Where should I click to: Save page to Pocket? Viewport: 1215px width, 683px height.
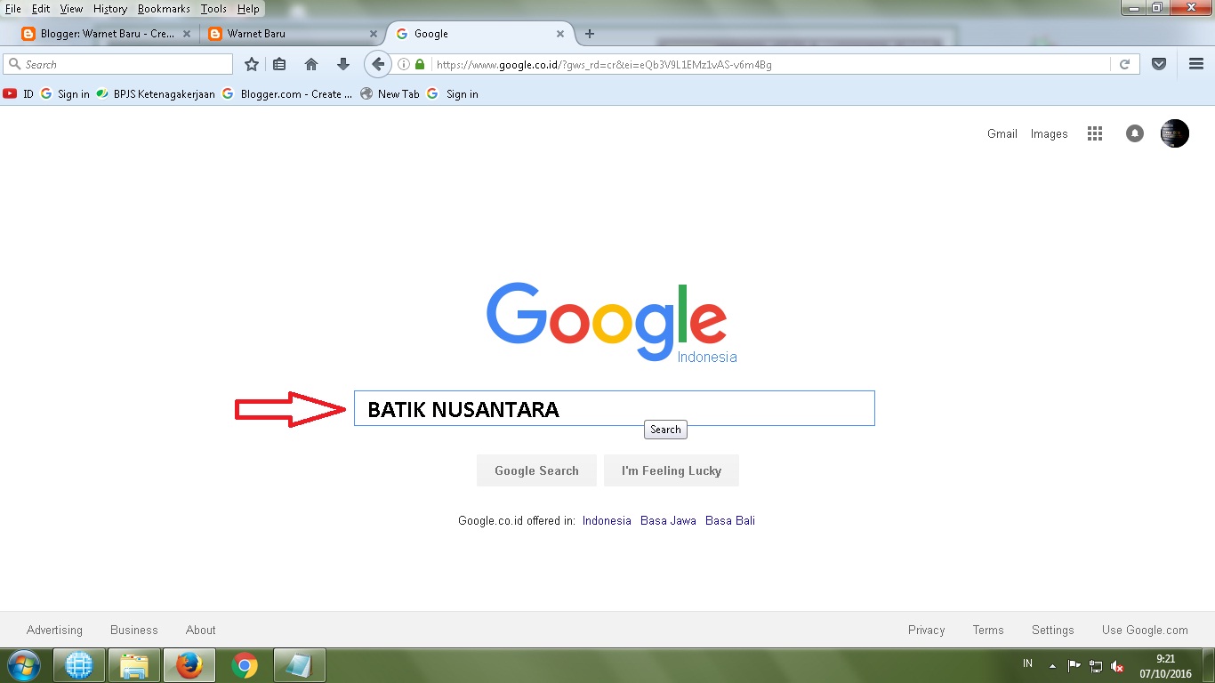pos(1159,64)
